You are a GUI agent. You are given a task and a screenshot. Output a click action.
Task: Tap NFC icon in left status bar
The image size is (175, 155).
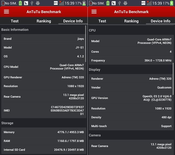pos(56,3)
